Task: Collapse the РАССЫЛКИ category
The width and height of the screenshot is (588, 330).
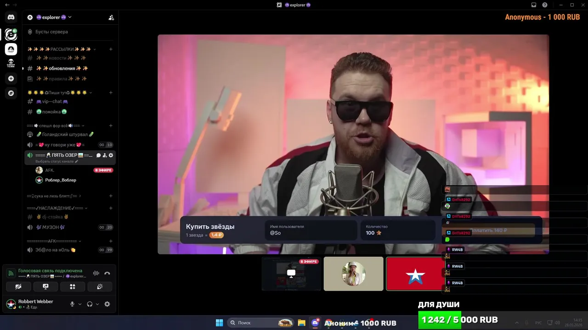Action: pos(95,49)
